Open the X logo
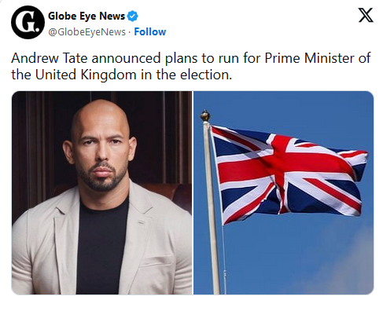 [x=366, y=15]
